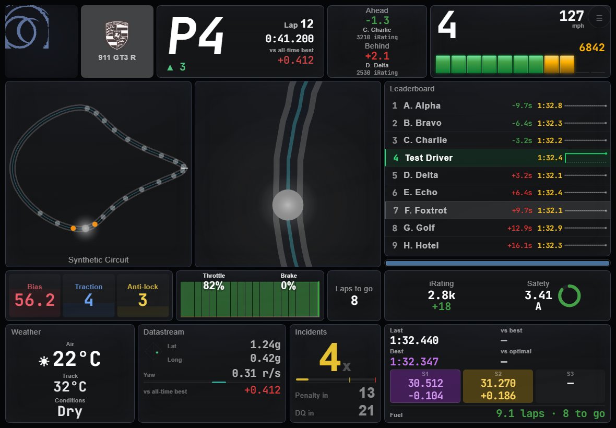616x428 pixels.
Task: Open the hamburger menu button
Action: point(599,18)
